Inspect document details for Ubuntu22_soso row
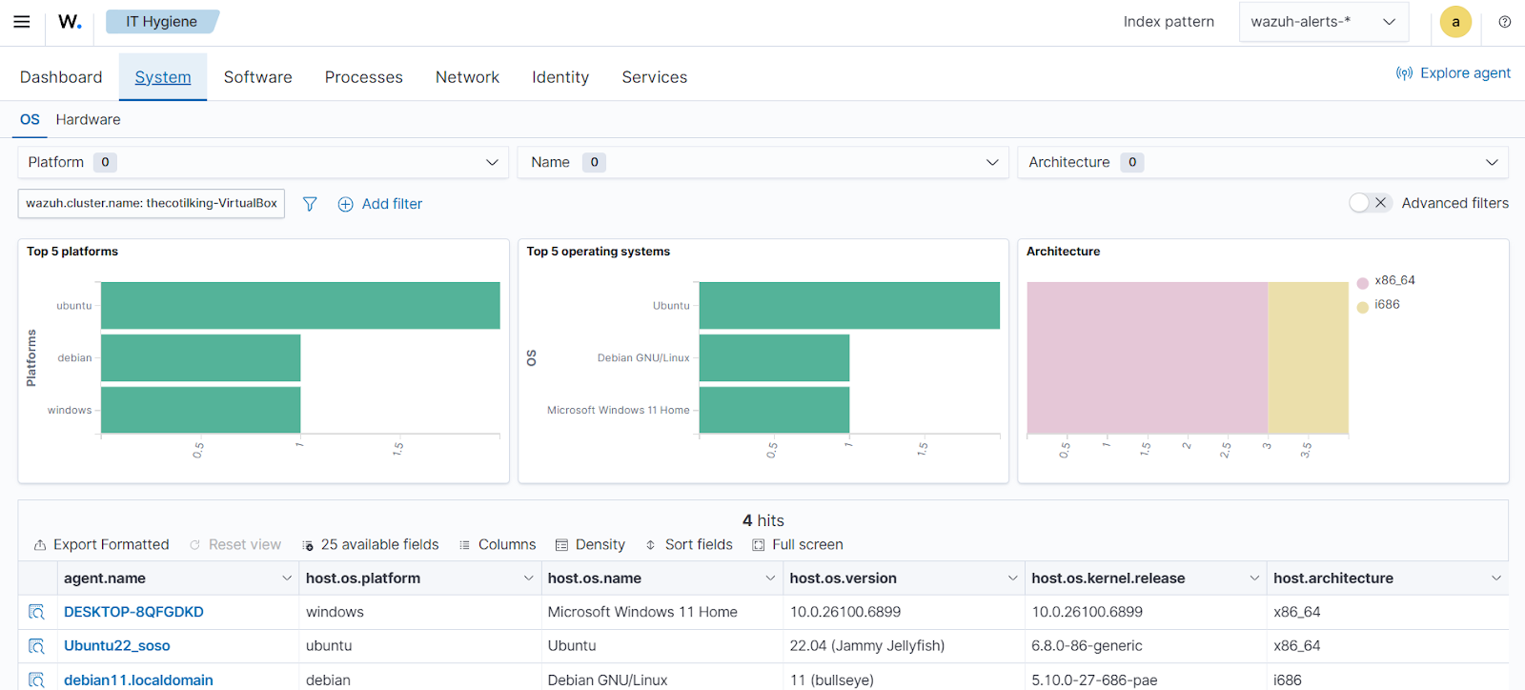This screenshot has height=690, width=1525. [36, 646]
